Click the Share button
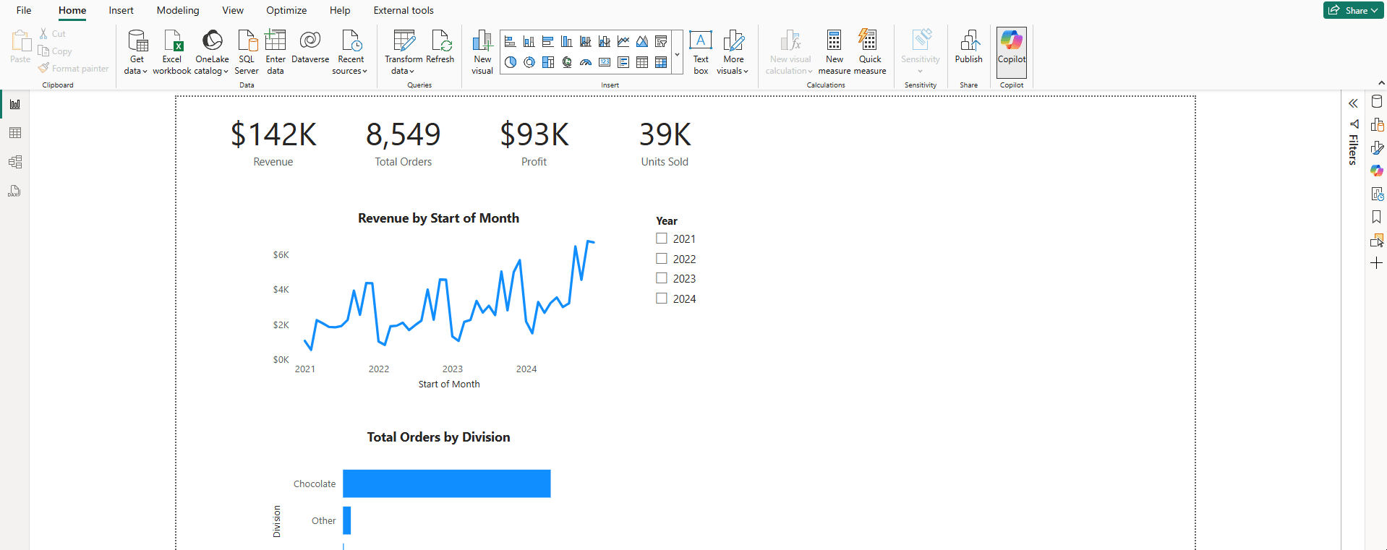This screenshot has width=1387, height=550. tap(1353, 10)
